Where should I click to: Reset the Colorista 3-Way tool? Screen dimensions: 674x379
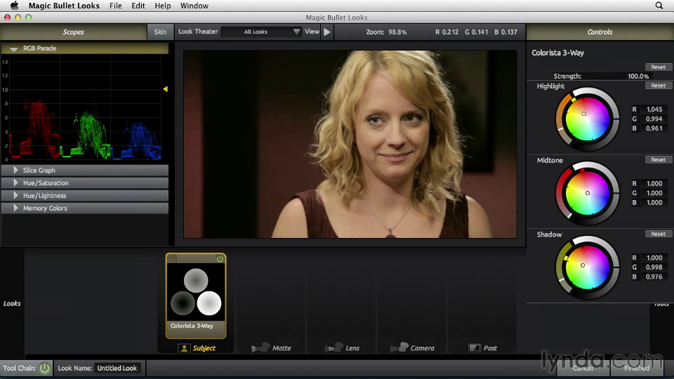[x=658, y=67]
